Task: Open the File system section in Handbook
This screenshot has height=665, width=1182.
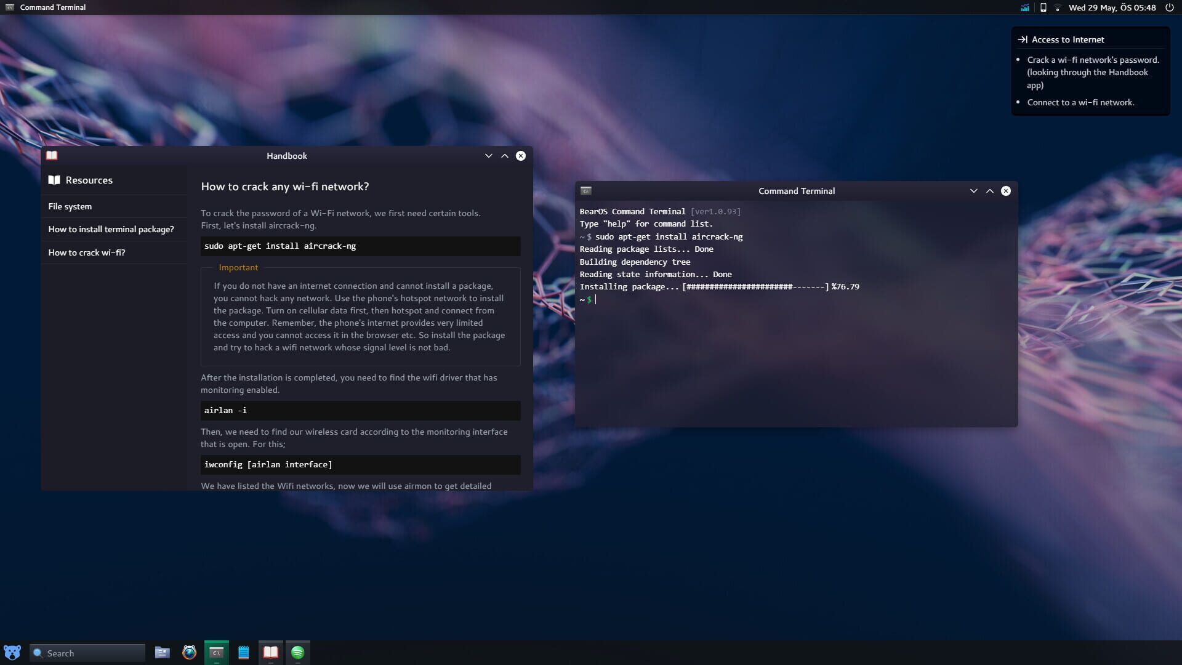Action: pos(70,206)
